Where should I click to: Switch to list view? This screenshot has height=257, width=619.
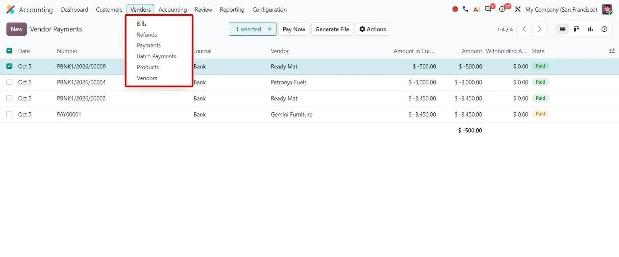pos(563,29)
